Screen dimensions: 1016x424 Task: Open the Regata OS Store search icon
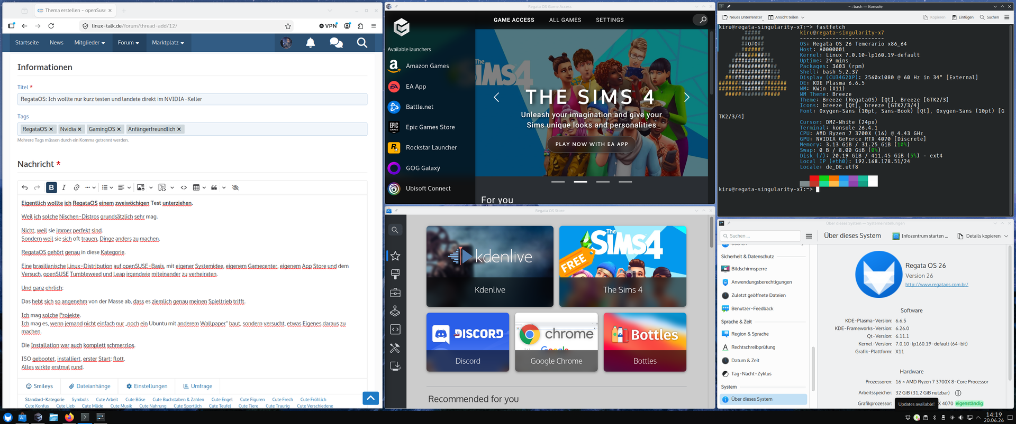[395, 230]
